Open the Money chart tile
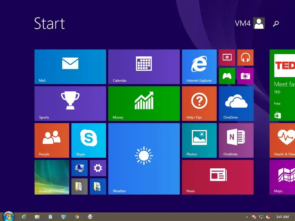Image resolution: width=295 pixels, height=221 pixels. point(144,104)
